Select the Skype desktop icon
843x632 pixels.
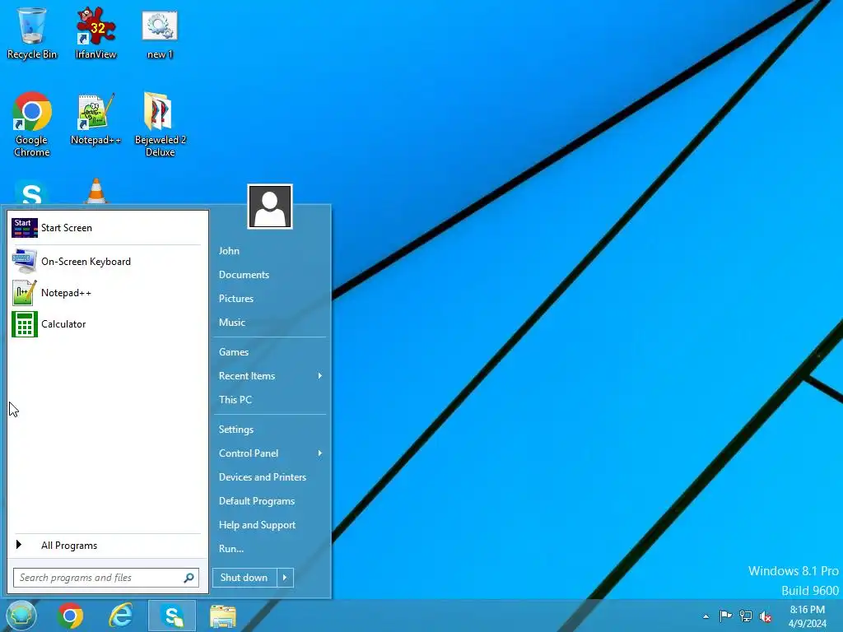tap(31, 193)
